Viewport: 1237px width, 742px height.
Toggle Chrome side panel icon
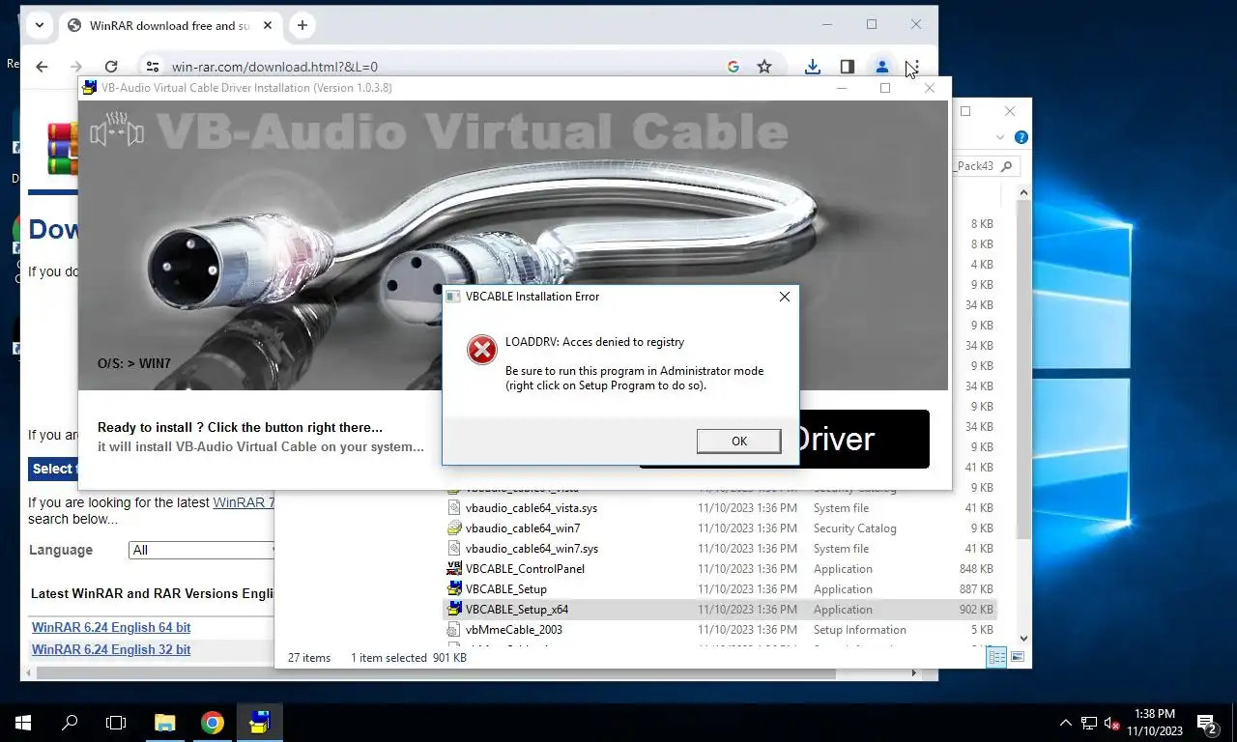847,67
